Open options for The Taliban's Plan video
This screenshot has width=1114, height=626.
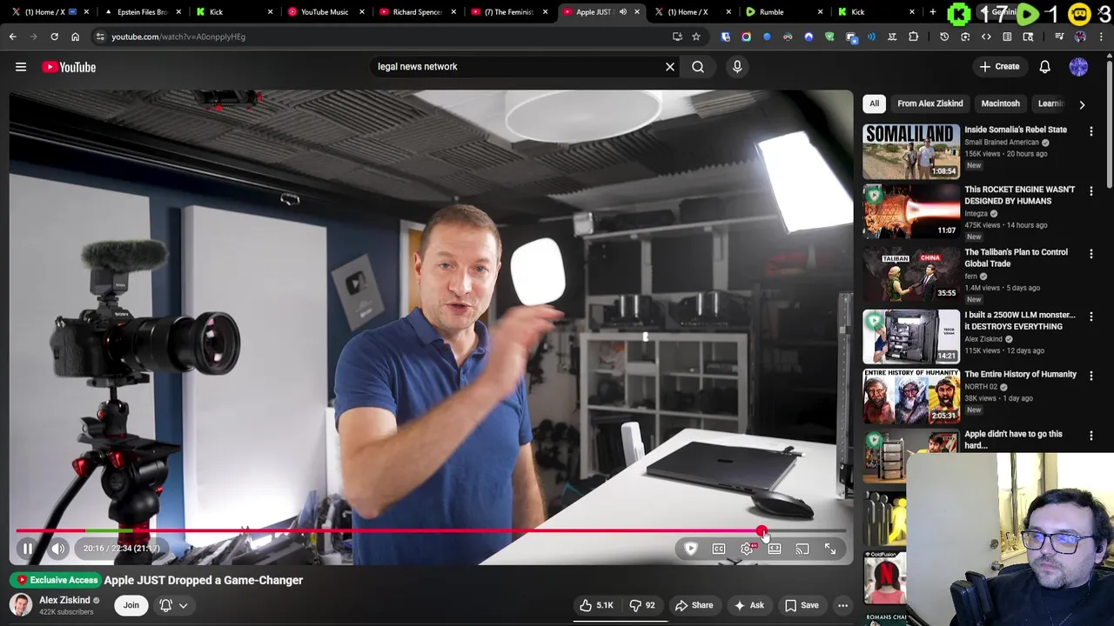click(x=1091, y=254)
